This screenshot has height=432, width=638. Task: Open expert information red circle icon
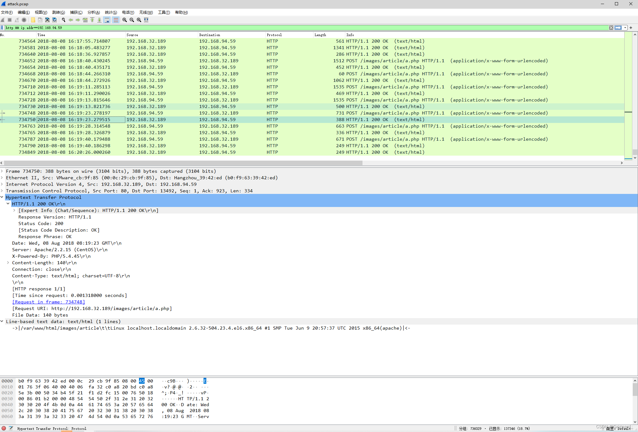click(4, 428)
